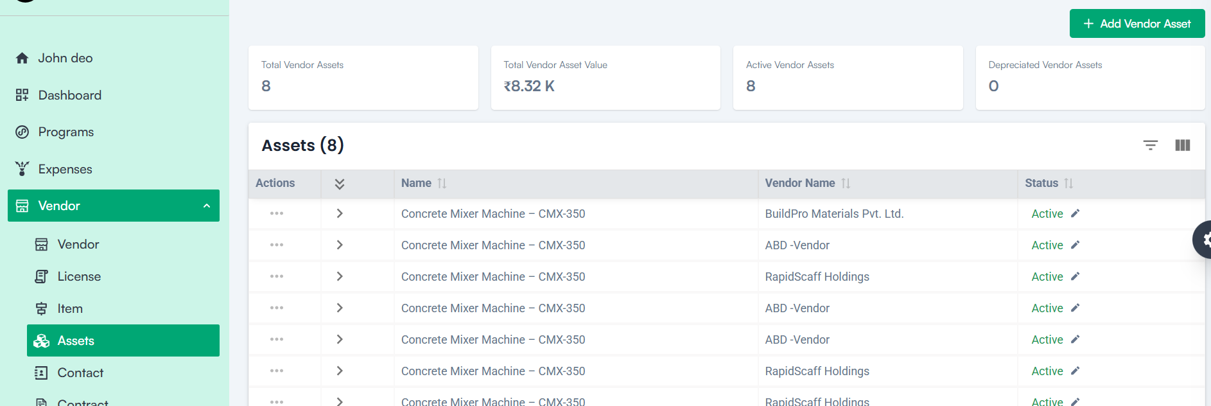Click Active status in BuildPro Materials row
The image size is (1211, 406).
(x=1047, y=214)
